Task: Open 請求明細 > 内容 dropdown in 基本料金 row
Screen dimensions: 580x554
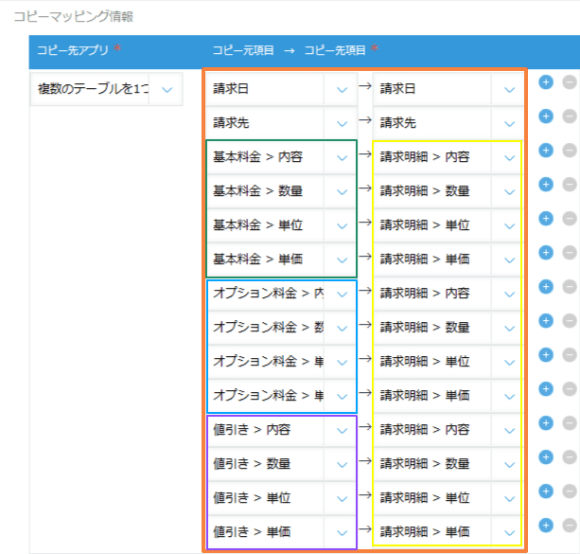Action: point(448,157)
